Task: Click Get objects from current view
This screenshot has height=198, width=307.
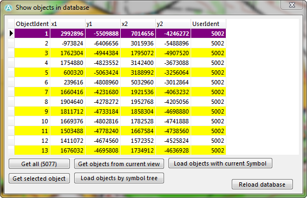Action: (x=119, y=164)
